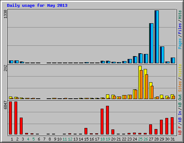
Task: Click weekend day 4 label
Action: [x=28, y=139]
